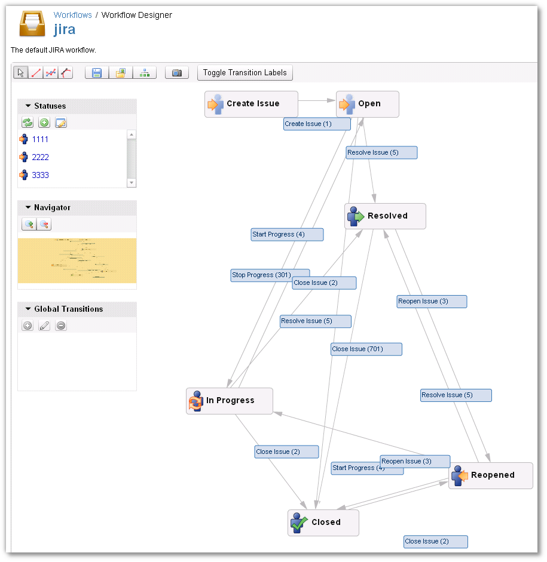Click the folder with picture toolbar icon
The height and width of the screenshot is (562, 547).
coord(121,73)
